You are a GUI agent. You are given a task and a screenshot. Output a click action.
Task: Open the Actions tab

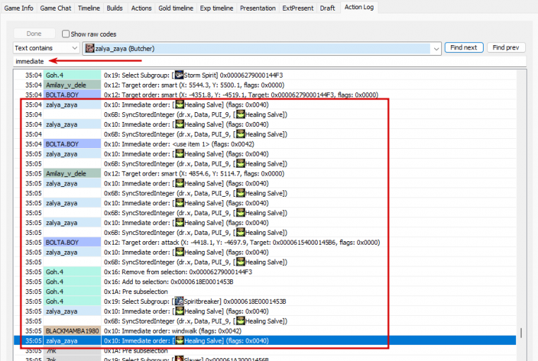pyautogui.click(x=141, y=8)
